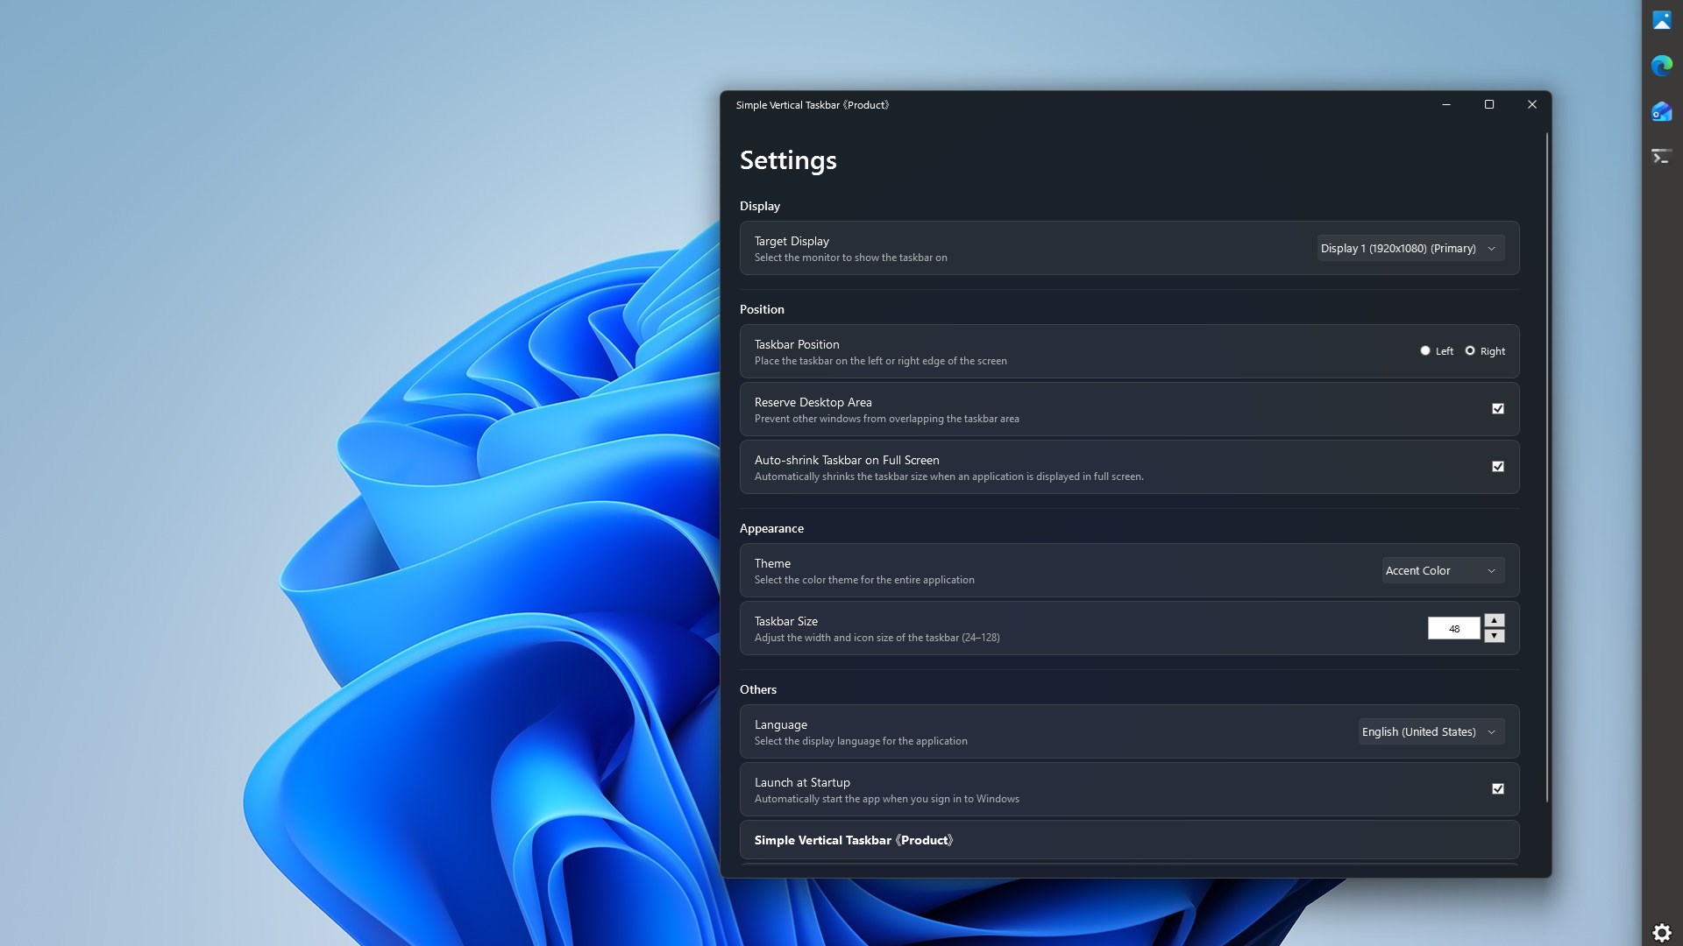The height and width of the screenshot is (946, 1683).
Task: Click the "Taskbar Position" setting label
Action: [797, 344]
